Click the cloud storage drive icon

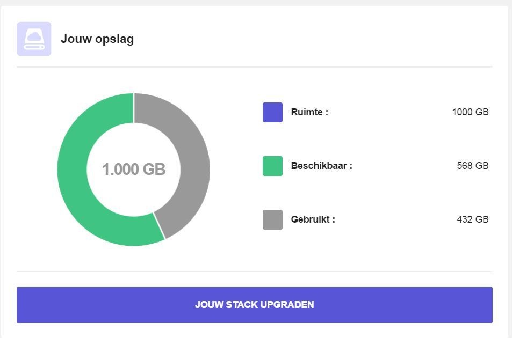coord(34,39)
